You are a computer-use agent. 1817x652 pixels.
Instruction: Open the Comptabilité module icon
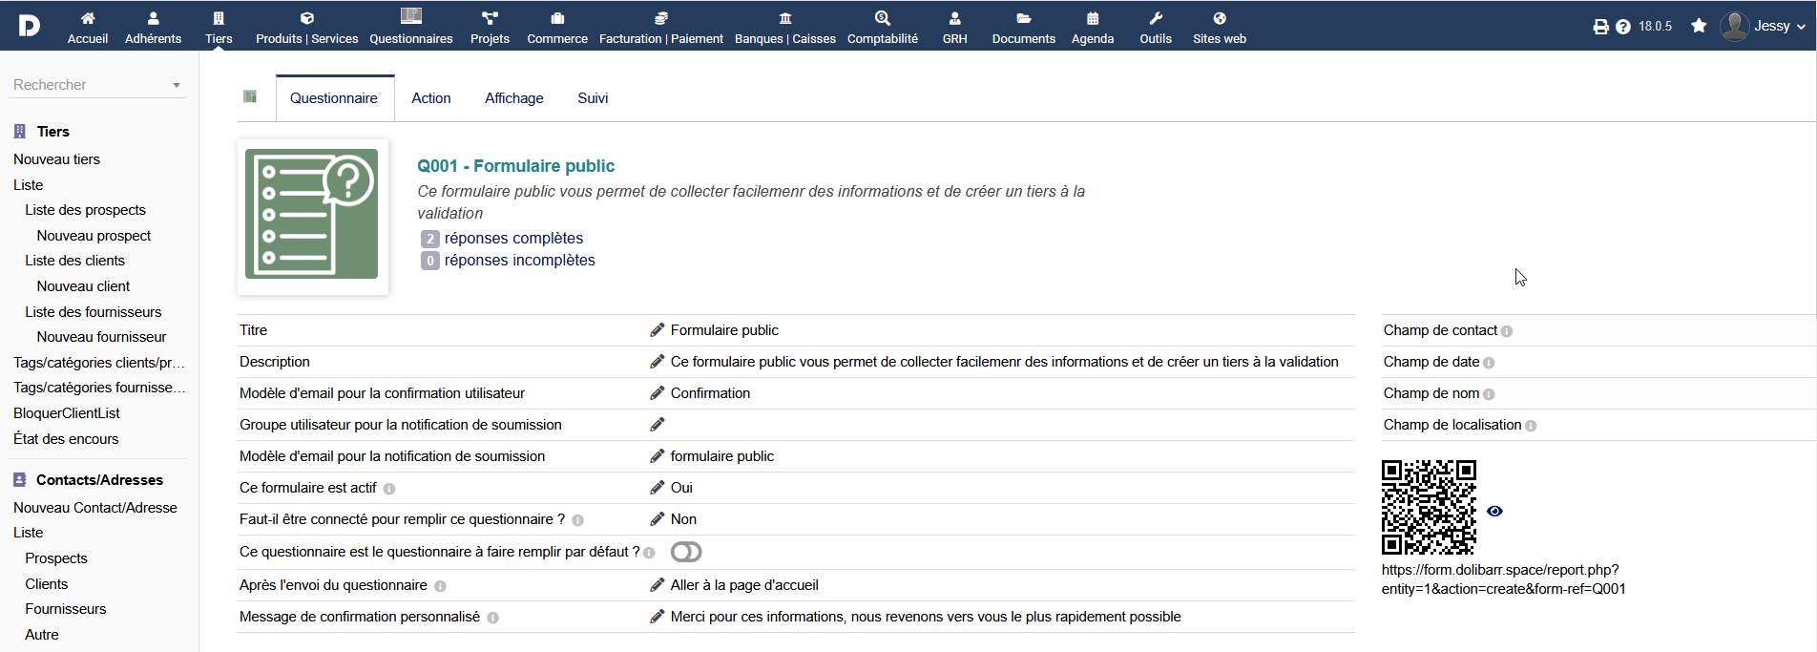(883, 18)
